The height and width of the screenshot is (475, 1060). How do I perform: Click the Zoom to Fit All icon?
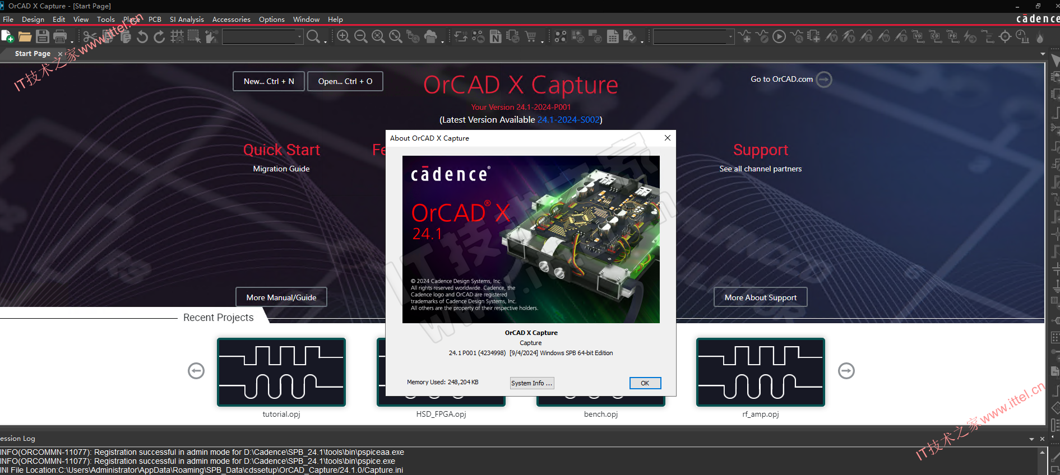396,36
